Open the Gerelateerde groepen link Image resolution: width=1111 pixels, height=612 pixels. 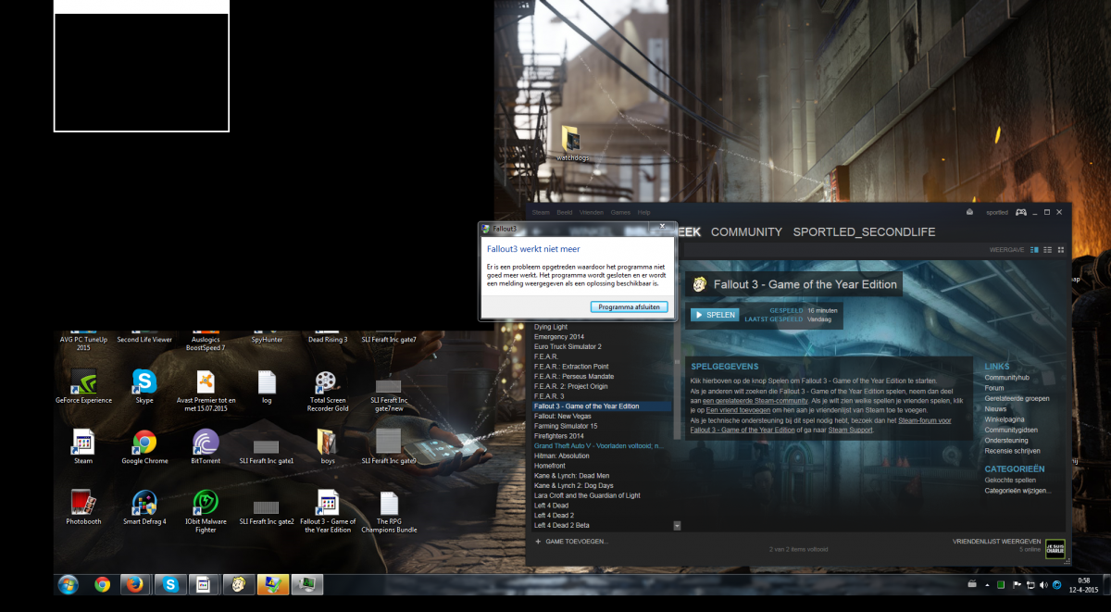tap(1017, 398)
